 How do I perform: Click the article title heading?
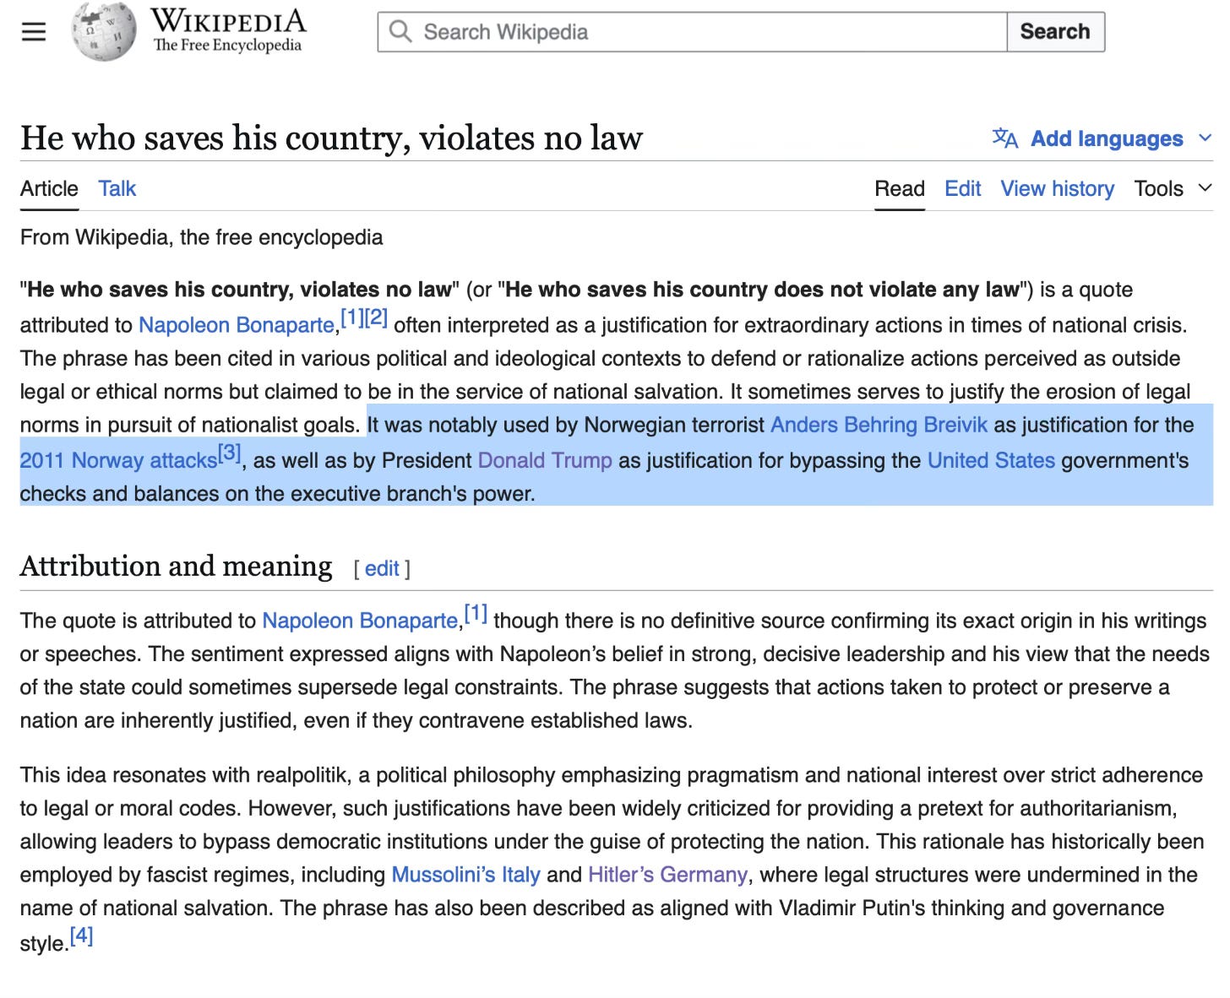point(331,138)
